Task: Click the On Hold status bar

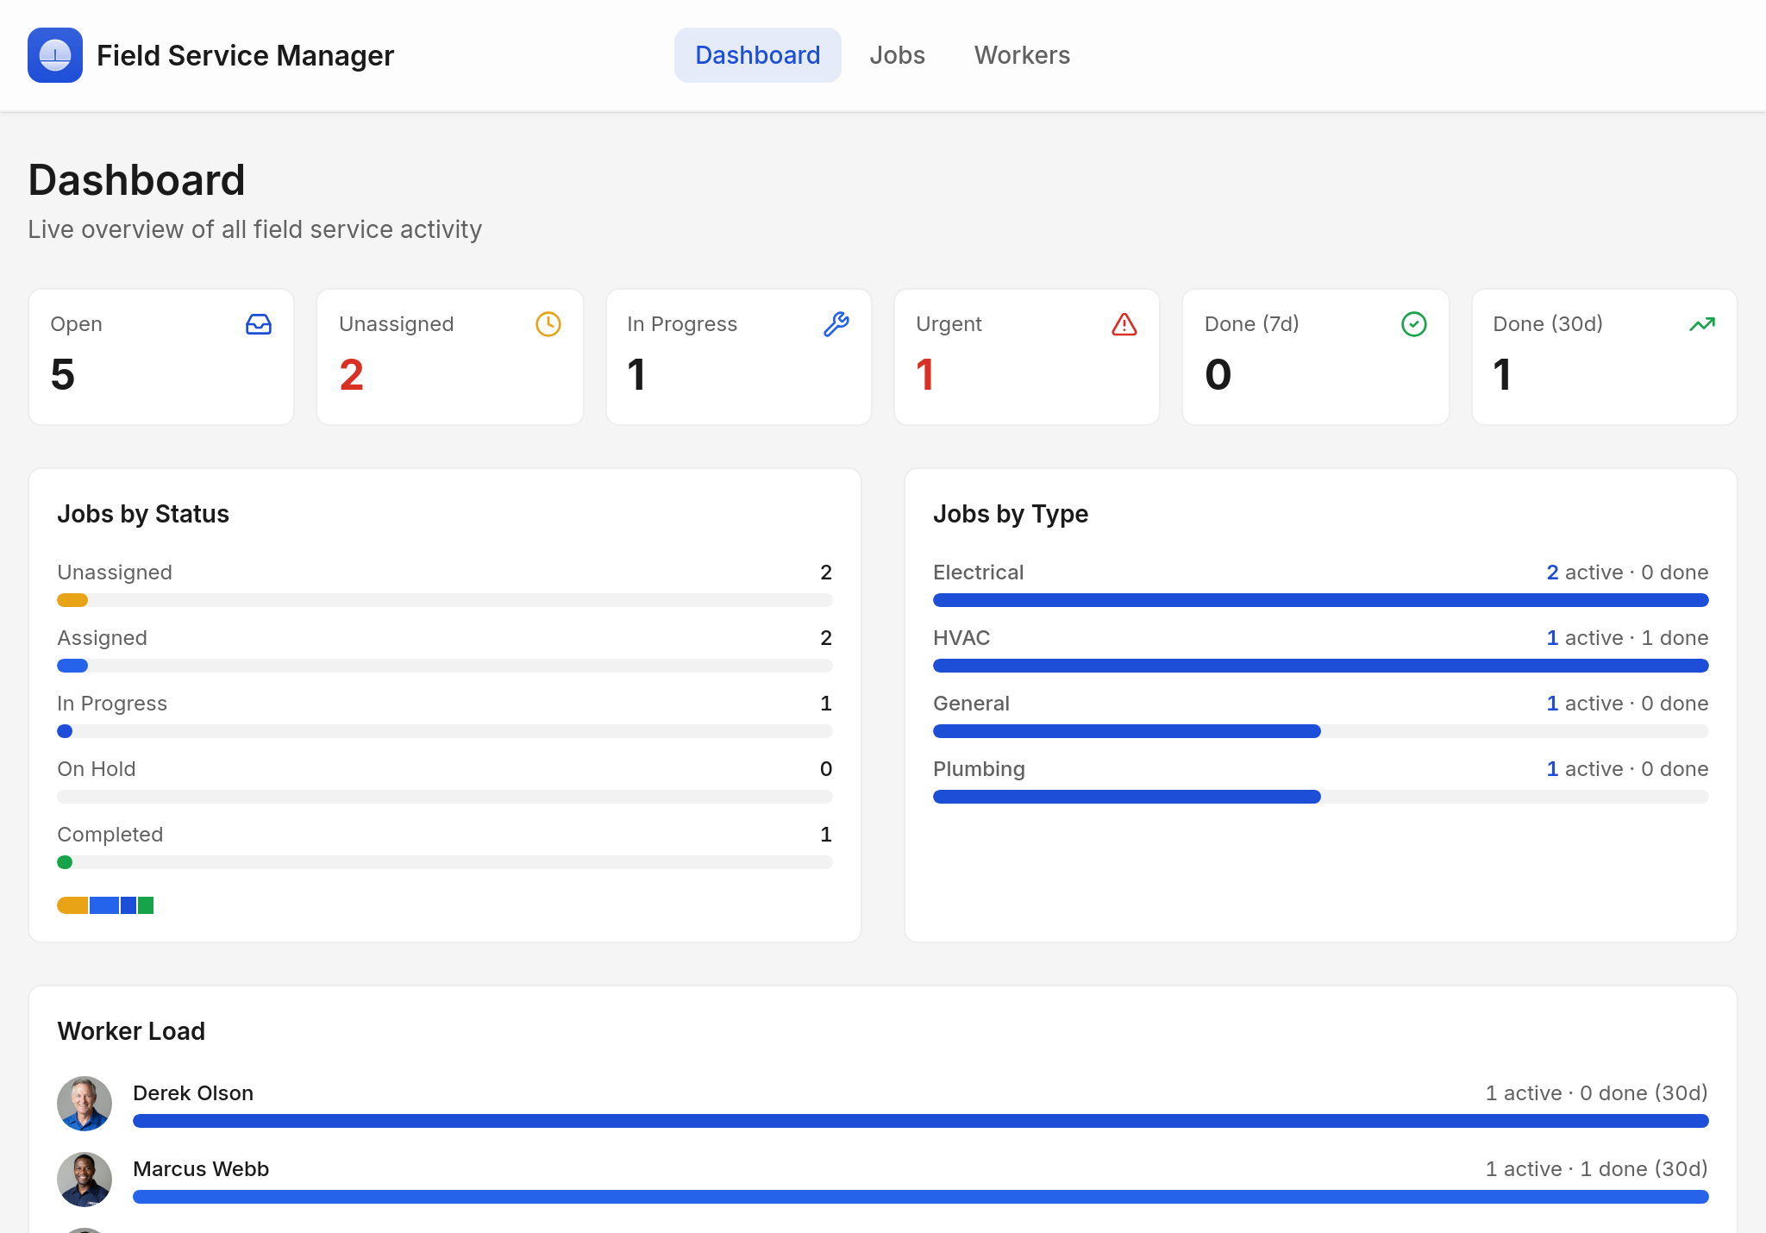Action: [x=445, y=797]
